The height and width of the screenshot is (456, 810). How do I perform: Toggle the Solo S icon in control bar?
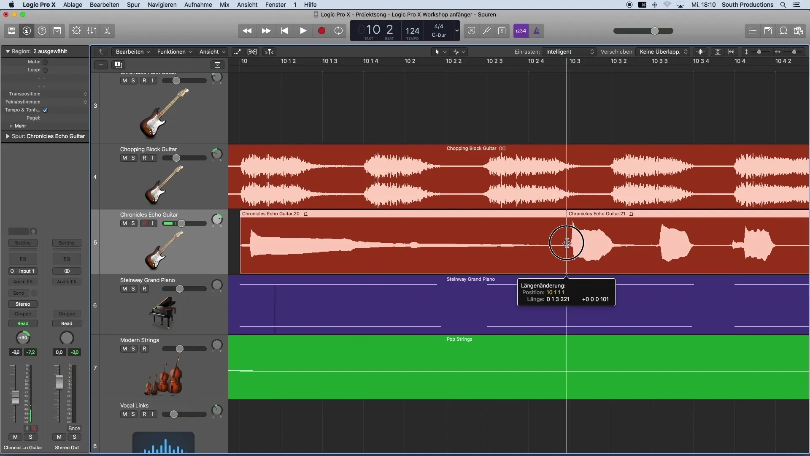pos(502,31)
